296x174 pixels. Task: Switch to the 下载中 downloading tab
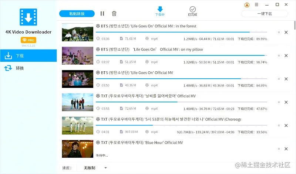[x=160, y=11]
